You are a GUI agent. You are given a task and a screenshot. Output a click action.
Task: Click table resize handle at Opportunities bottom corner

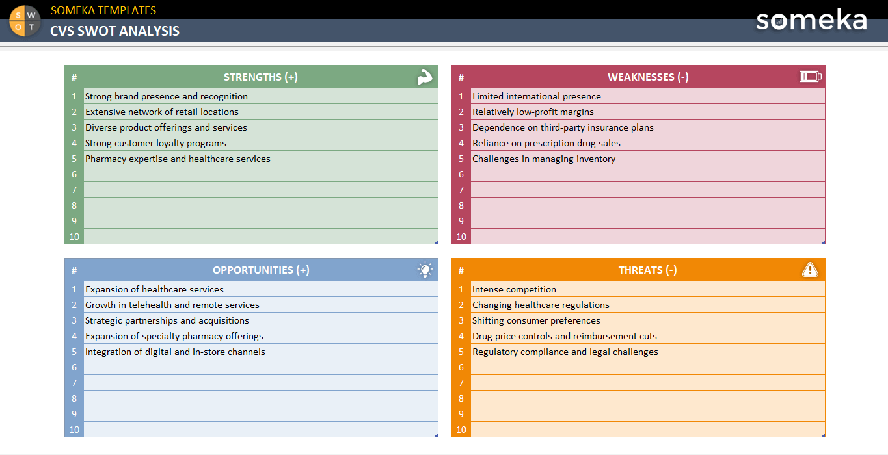(x=437, y=435)
